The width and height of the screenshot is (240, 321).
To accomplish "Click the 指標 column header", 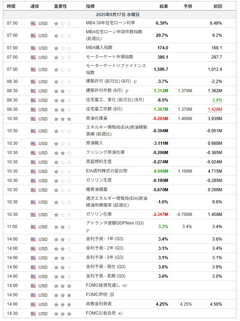I will point(90,6).
